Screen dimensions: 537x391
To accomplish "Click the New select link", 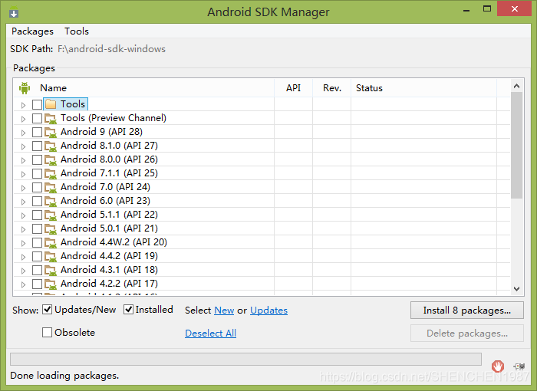I will coord(224,310).
